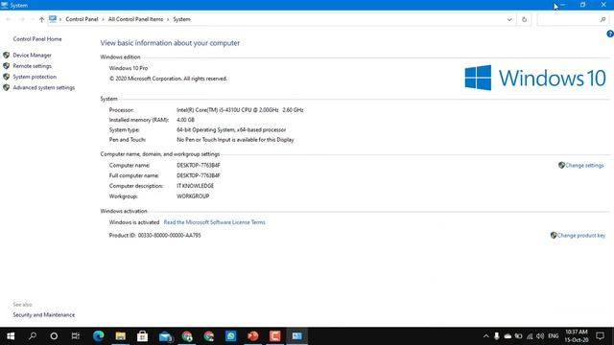
Task: Click the shield icon beside Change settings
Action: click(561, 165)
